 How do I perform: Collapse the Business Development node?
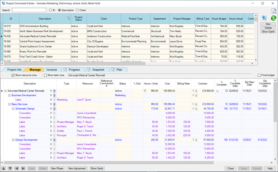pyautogui.click(x=9, y=95)
